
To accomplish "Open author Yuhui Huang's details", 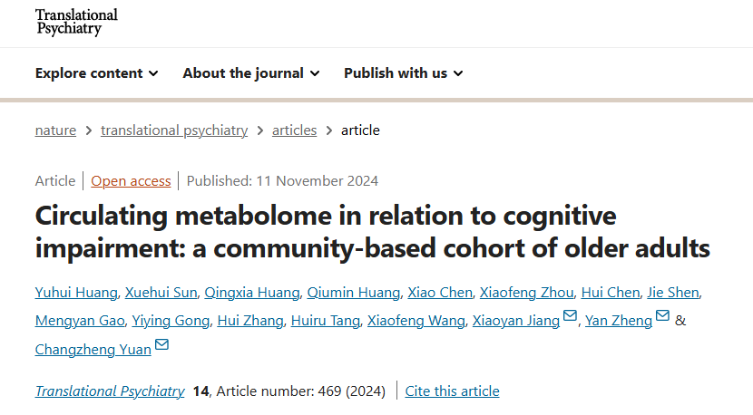I will (x=76, y=293).
